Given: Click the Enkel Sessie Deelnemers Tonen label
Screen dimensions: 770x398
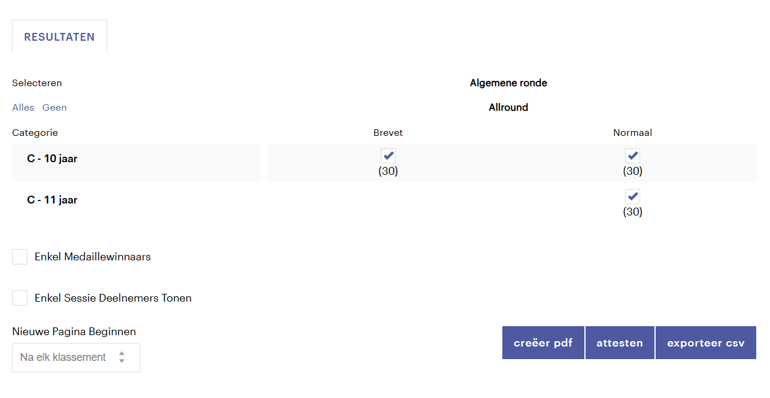Looking at the screenshot, I should (x=113, y=298).
